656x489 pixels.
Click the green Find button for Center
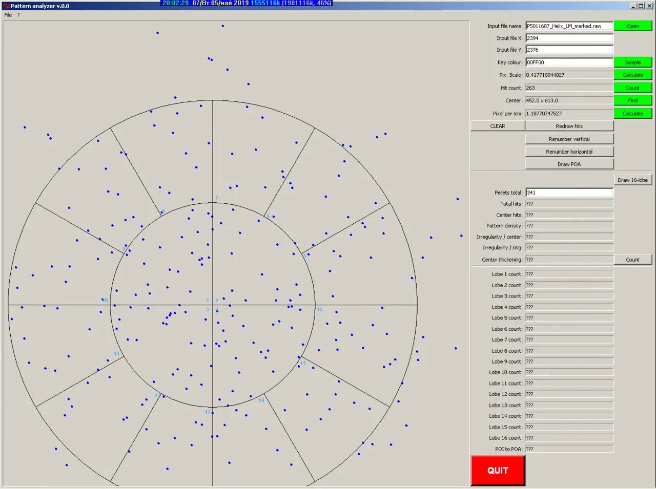(x=633, y=100)
